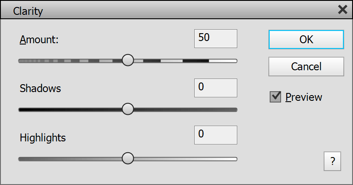Select the Highlights value text box

pos(215,135)
